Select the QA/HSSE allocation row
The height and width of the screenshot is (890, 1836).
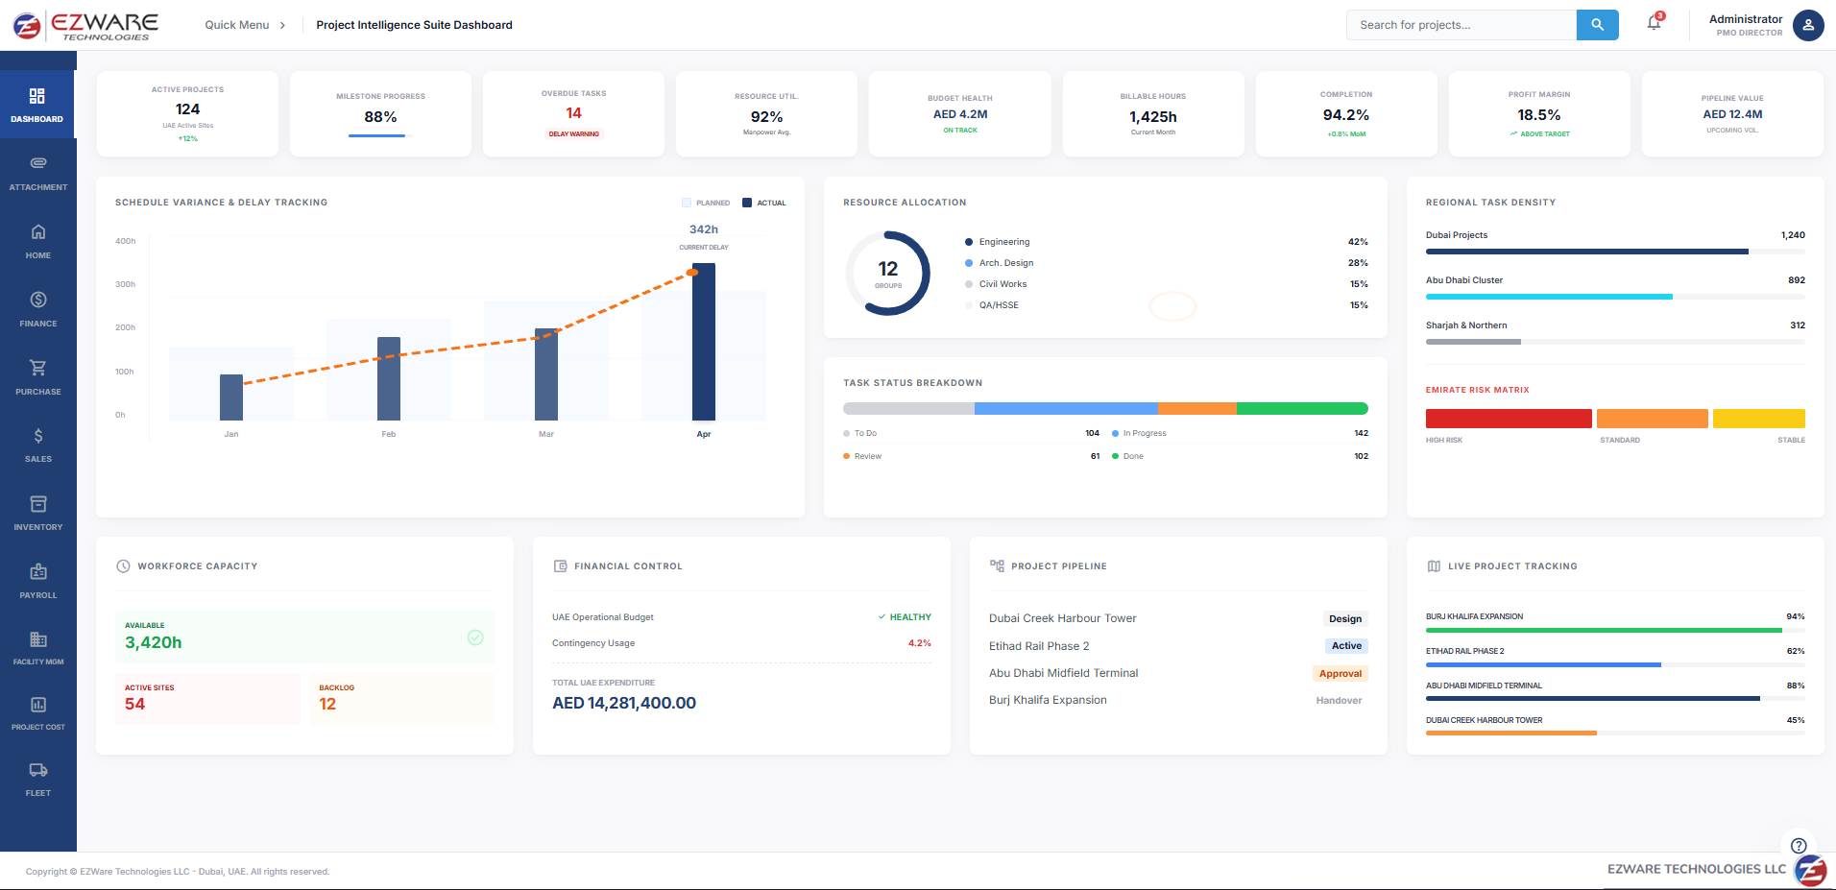[x=1167, y=305]
